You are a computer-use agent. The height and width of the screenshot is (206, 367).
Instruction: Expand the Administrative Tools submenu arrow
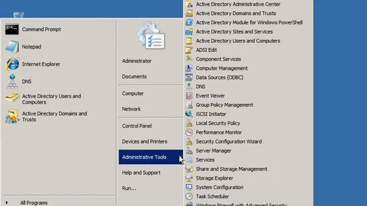181,157
